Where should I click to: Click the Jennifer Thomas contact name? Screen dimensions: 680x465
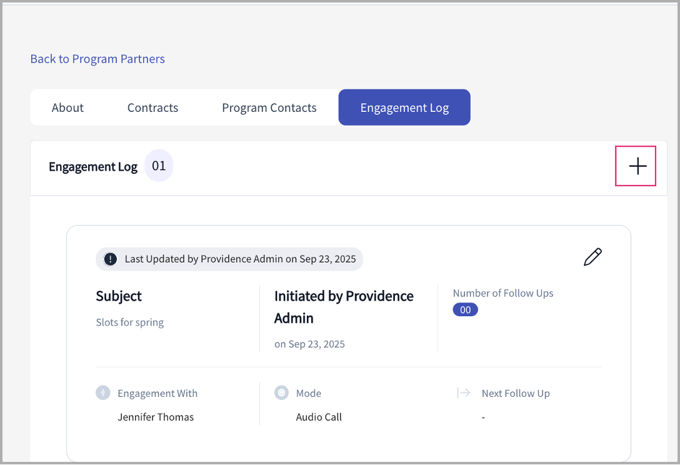point(156,417)
